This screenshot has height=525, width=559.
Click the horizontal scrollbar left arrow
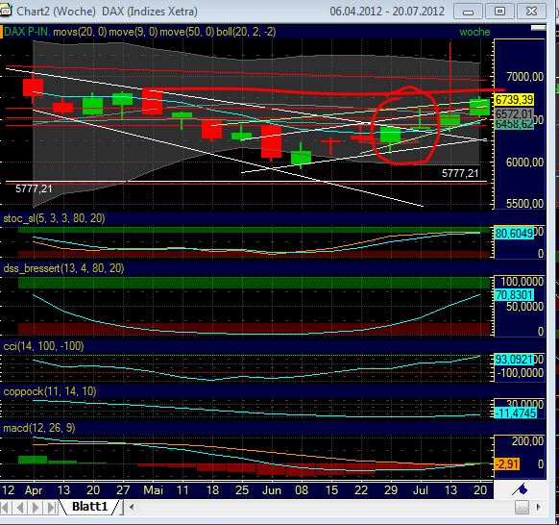[132, 507]
